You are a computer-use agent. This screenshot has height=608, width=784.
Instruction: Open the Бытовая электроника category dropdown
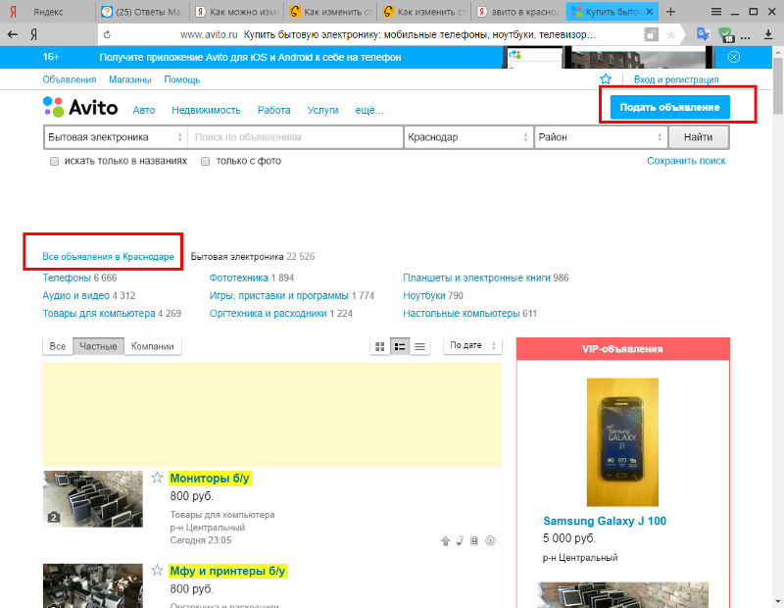[x=116, y=137]
